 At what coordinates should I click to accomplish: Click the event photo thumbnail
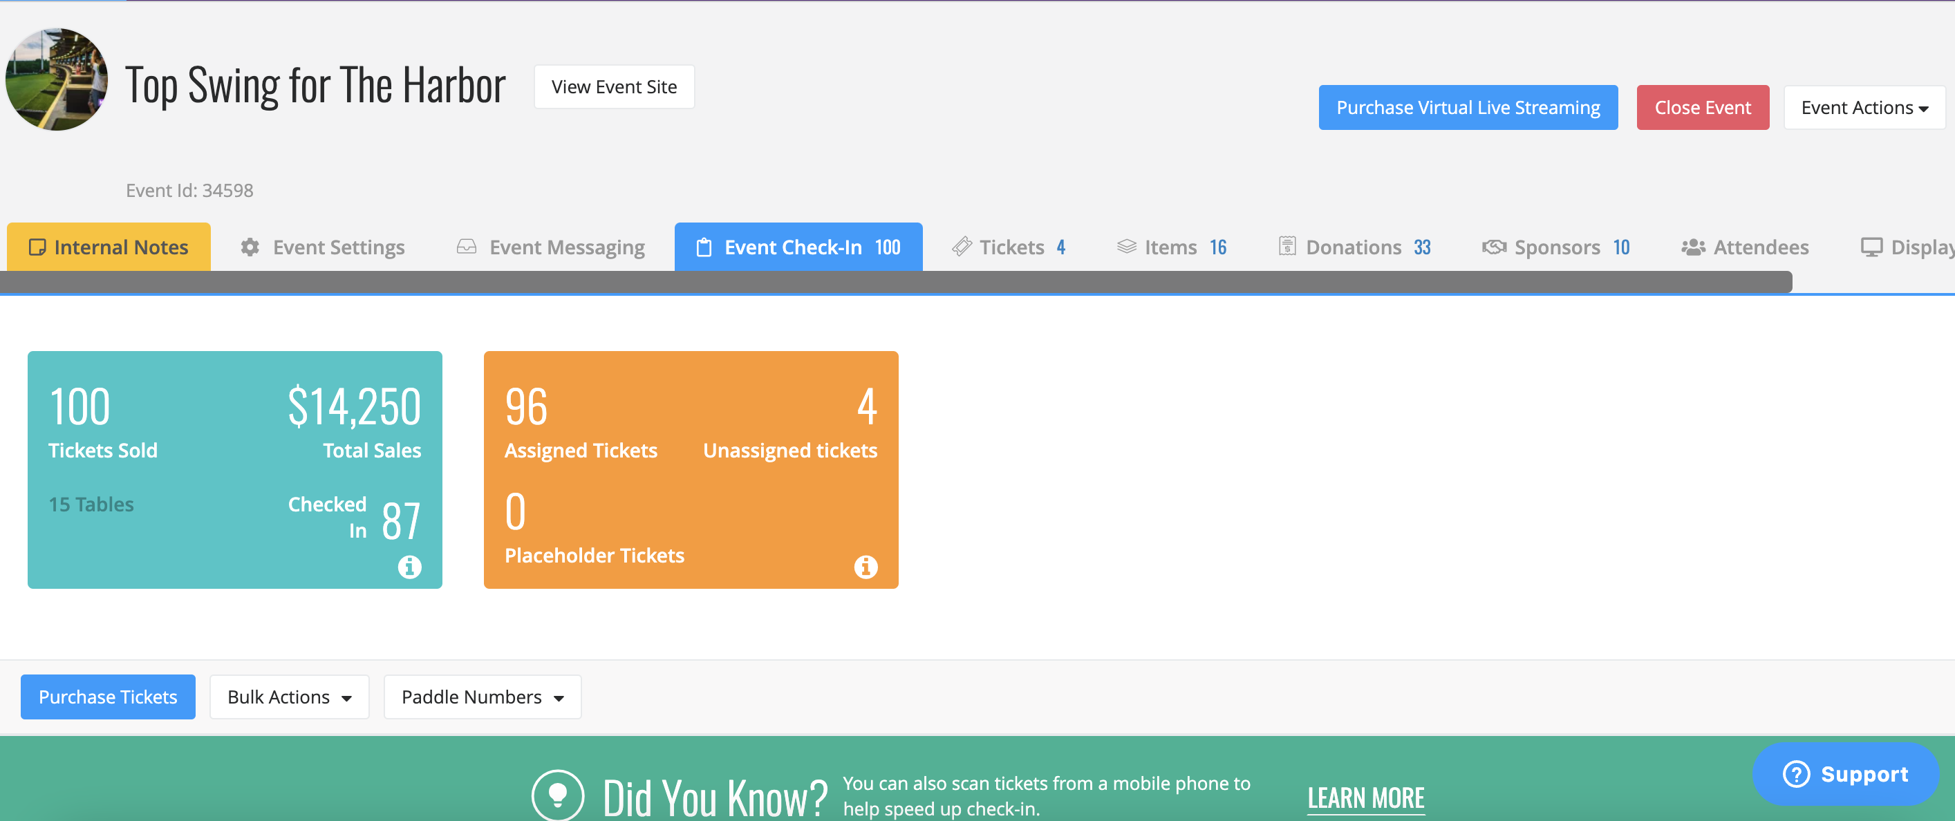57,79
